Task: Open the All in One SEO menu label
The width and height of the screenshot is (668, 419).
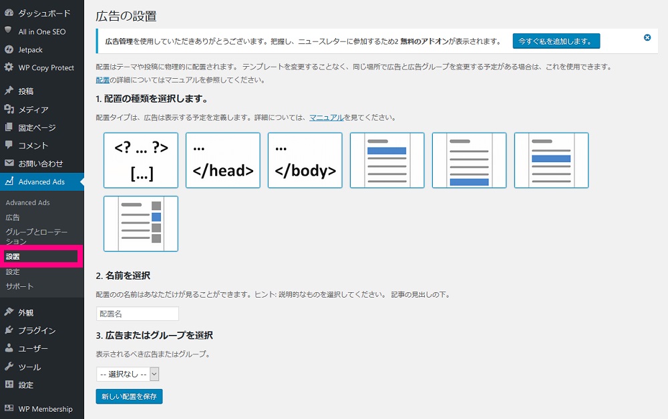Action: [41, 31]
